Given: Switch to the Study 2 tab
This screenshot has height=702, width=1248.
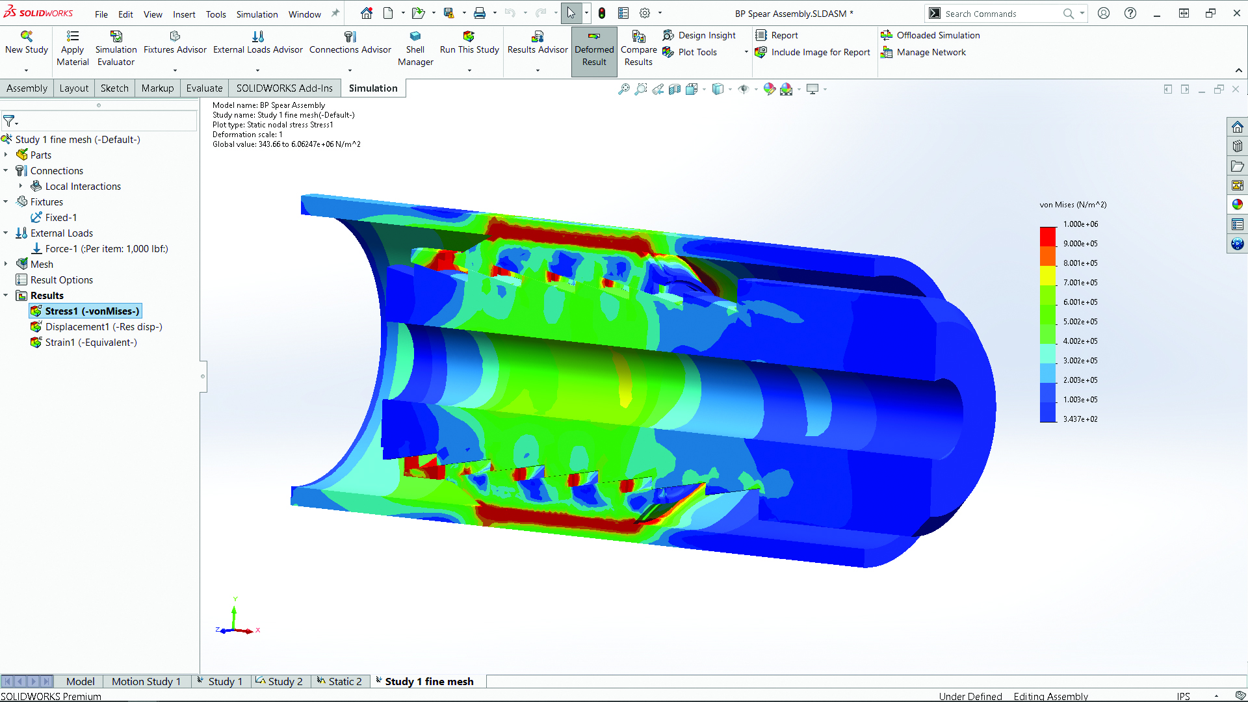Looking at the screenshot, I should tap(279, 681).
